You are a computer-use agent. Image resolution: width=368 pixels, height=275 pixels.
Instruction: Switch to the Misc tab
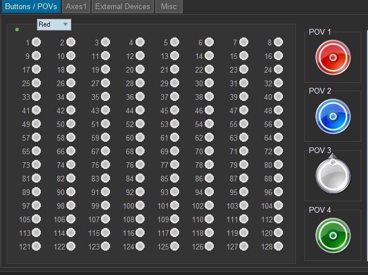click(168, 7)
